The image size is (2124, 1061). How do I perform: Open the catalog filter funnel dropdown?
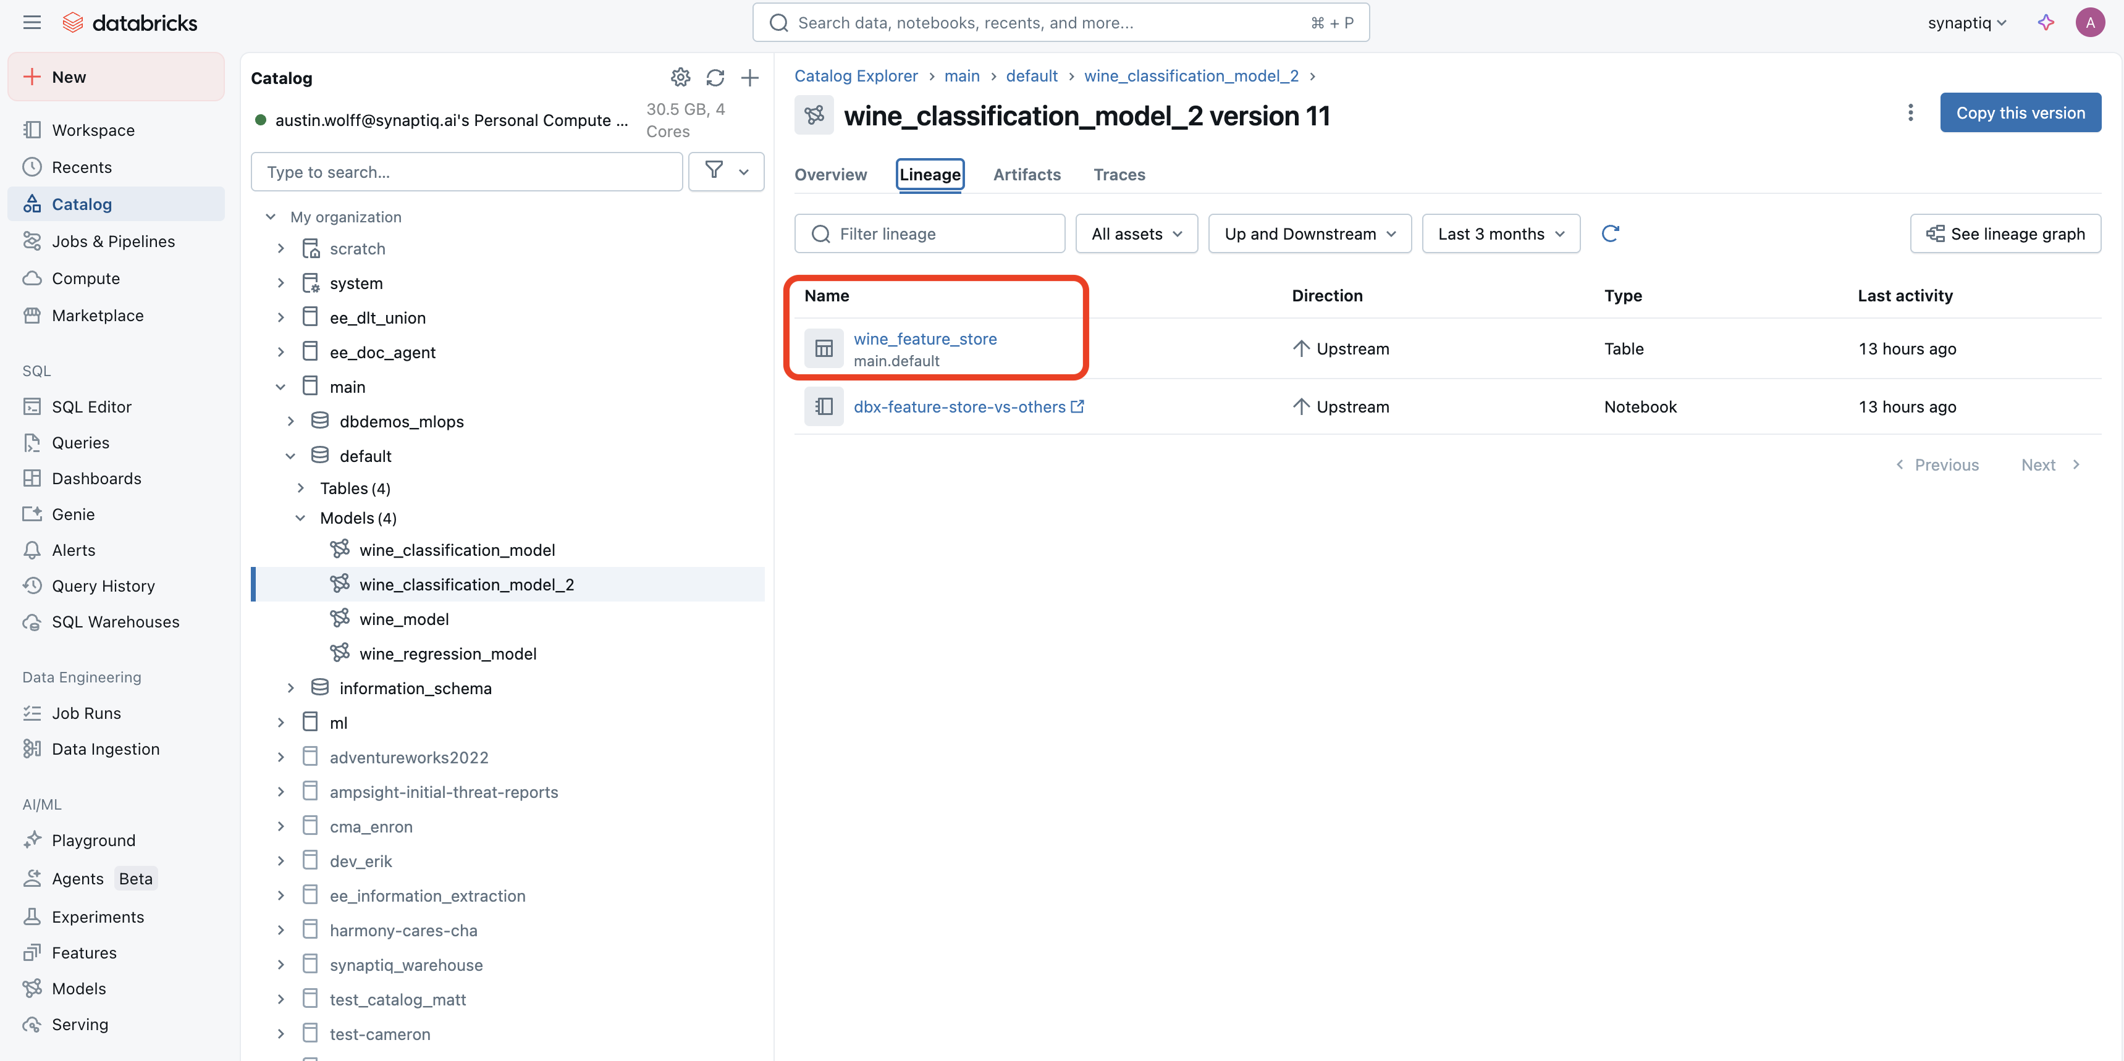[725, 172]
